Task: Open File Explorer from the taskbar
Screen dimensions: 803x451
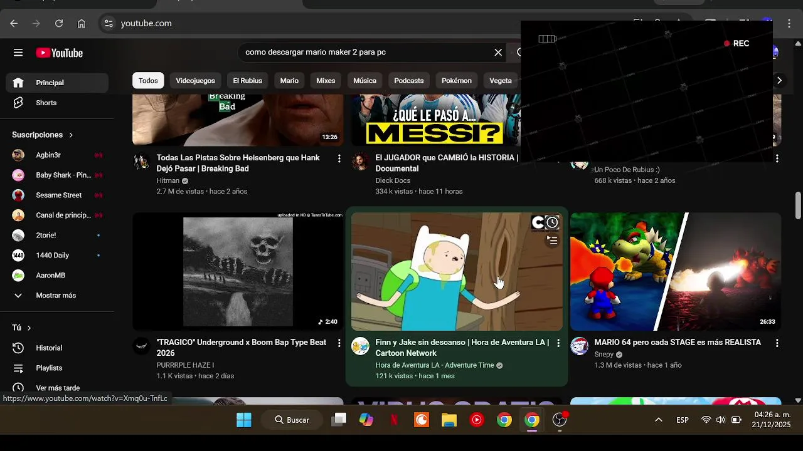Action: (x=449, y=420)
